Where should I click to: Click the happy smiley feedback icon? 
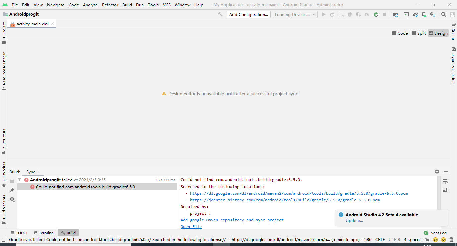(435, 240)
